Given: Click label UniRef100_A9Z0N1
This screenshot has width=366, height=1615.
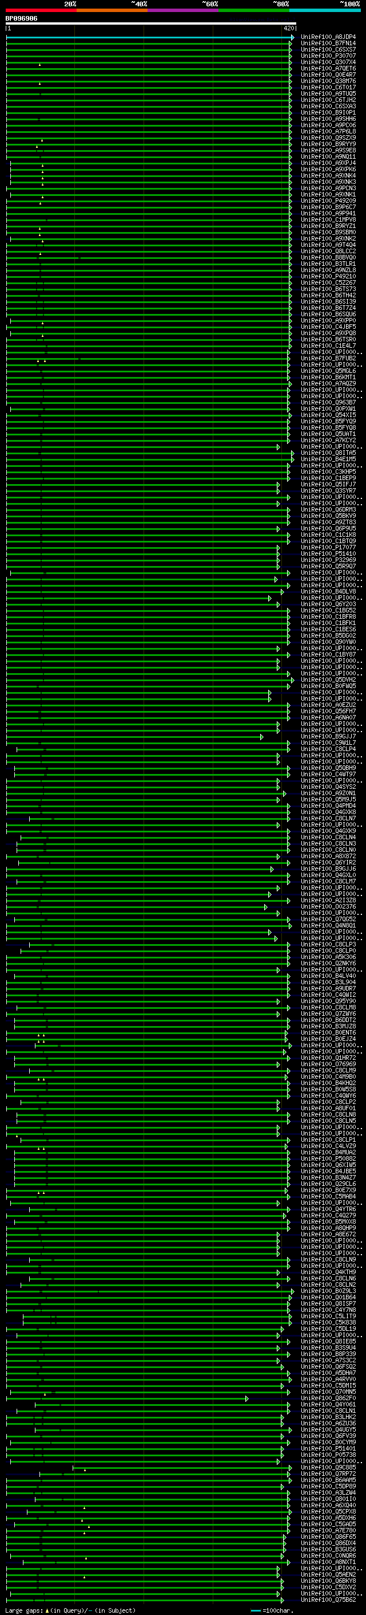Looking at the screenshot, I should pos(328,793).
